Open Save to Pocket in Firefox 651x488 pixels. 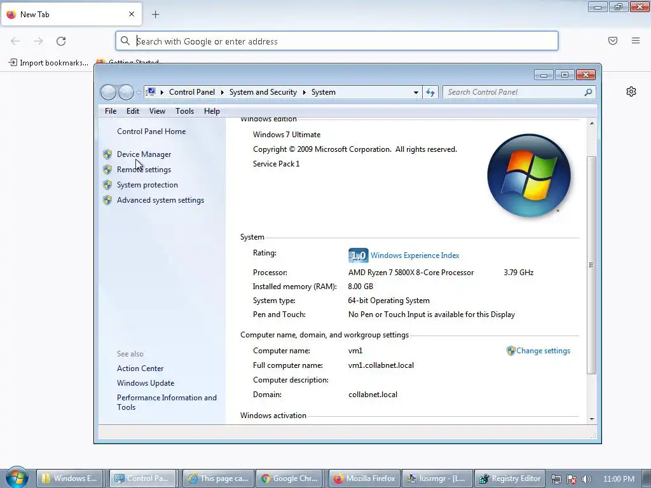612,41
